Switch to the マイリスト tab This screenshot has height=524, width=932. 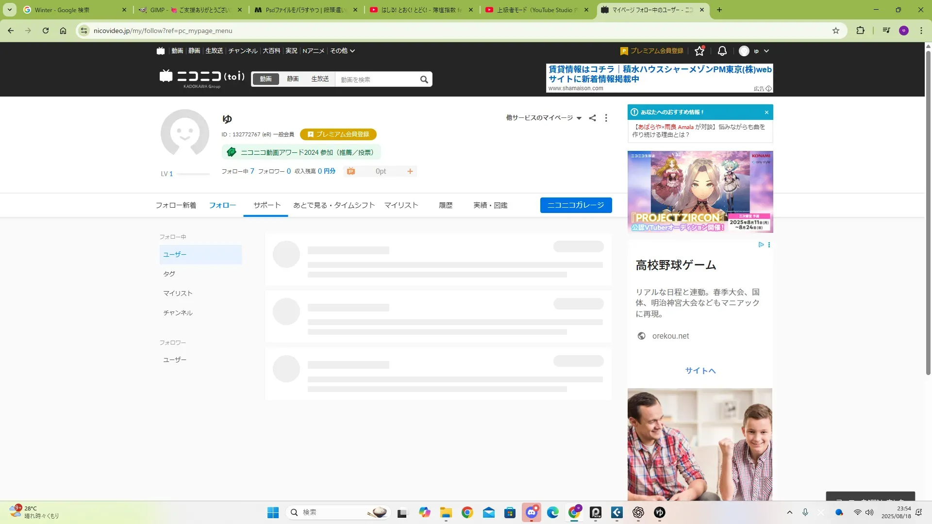pyautogui.click(x=401, y=205)
